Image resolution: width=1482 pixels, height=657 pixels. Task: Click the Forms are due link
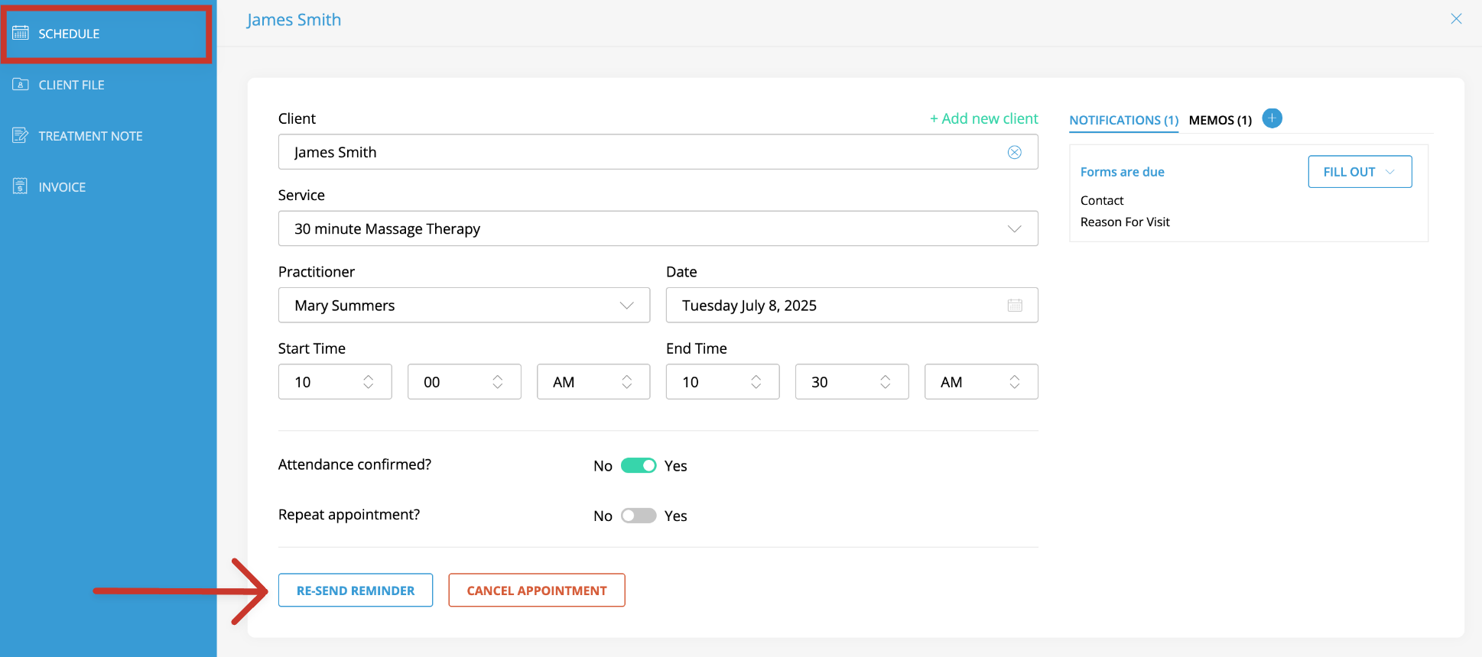tap(1122, 172)
